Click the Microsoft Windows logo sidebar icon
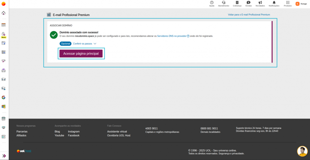This screenshot has width=310, height=160. 4,106
